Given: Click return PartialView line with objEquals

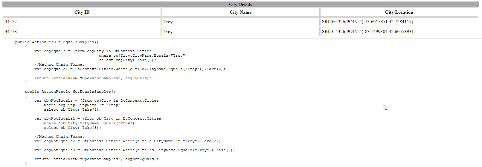Looking at the screenshot, I should coord(93,78).
